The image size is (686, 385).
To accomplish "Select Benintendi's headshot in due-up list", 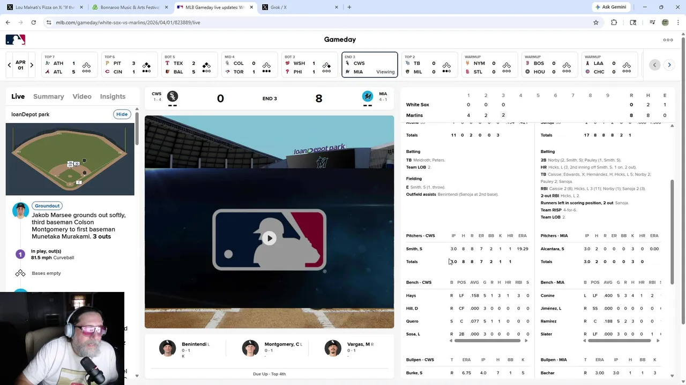I will (x=167, y=348).
